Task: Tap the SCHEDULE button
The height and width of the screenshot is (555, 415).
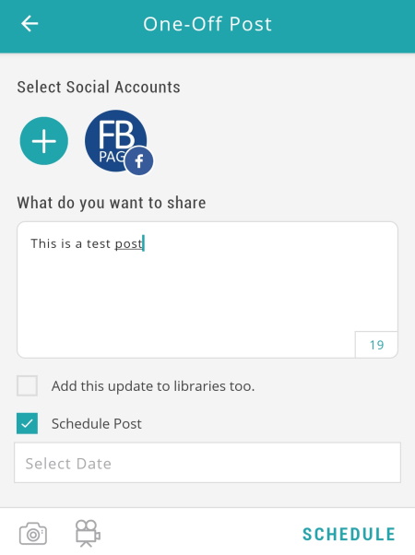Action: (x=349, y=534)
